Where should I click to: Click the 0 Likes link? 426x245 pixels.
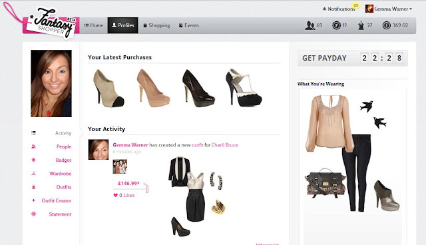click(x=127, y=195)
